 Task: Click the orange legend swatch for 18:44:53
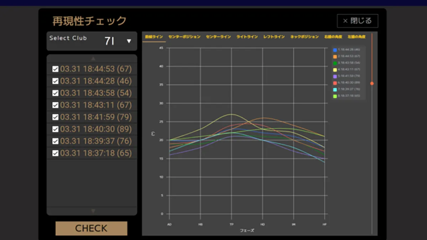coord(335,57)
